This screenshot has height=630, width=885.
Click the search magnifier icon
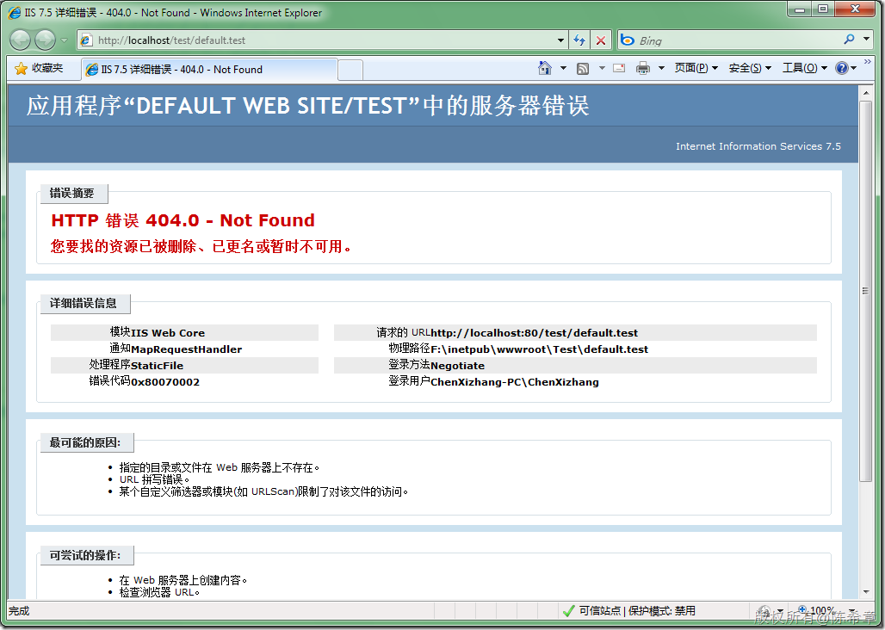849,40
